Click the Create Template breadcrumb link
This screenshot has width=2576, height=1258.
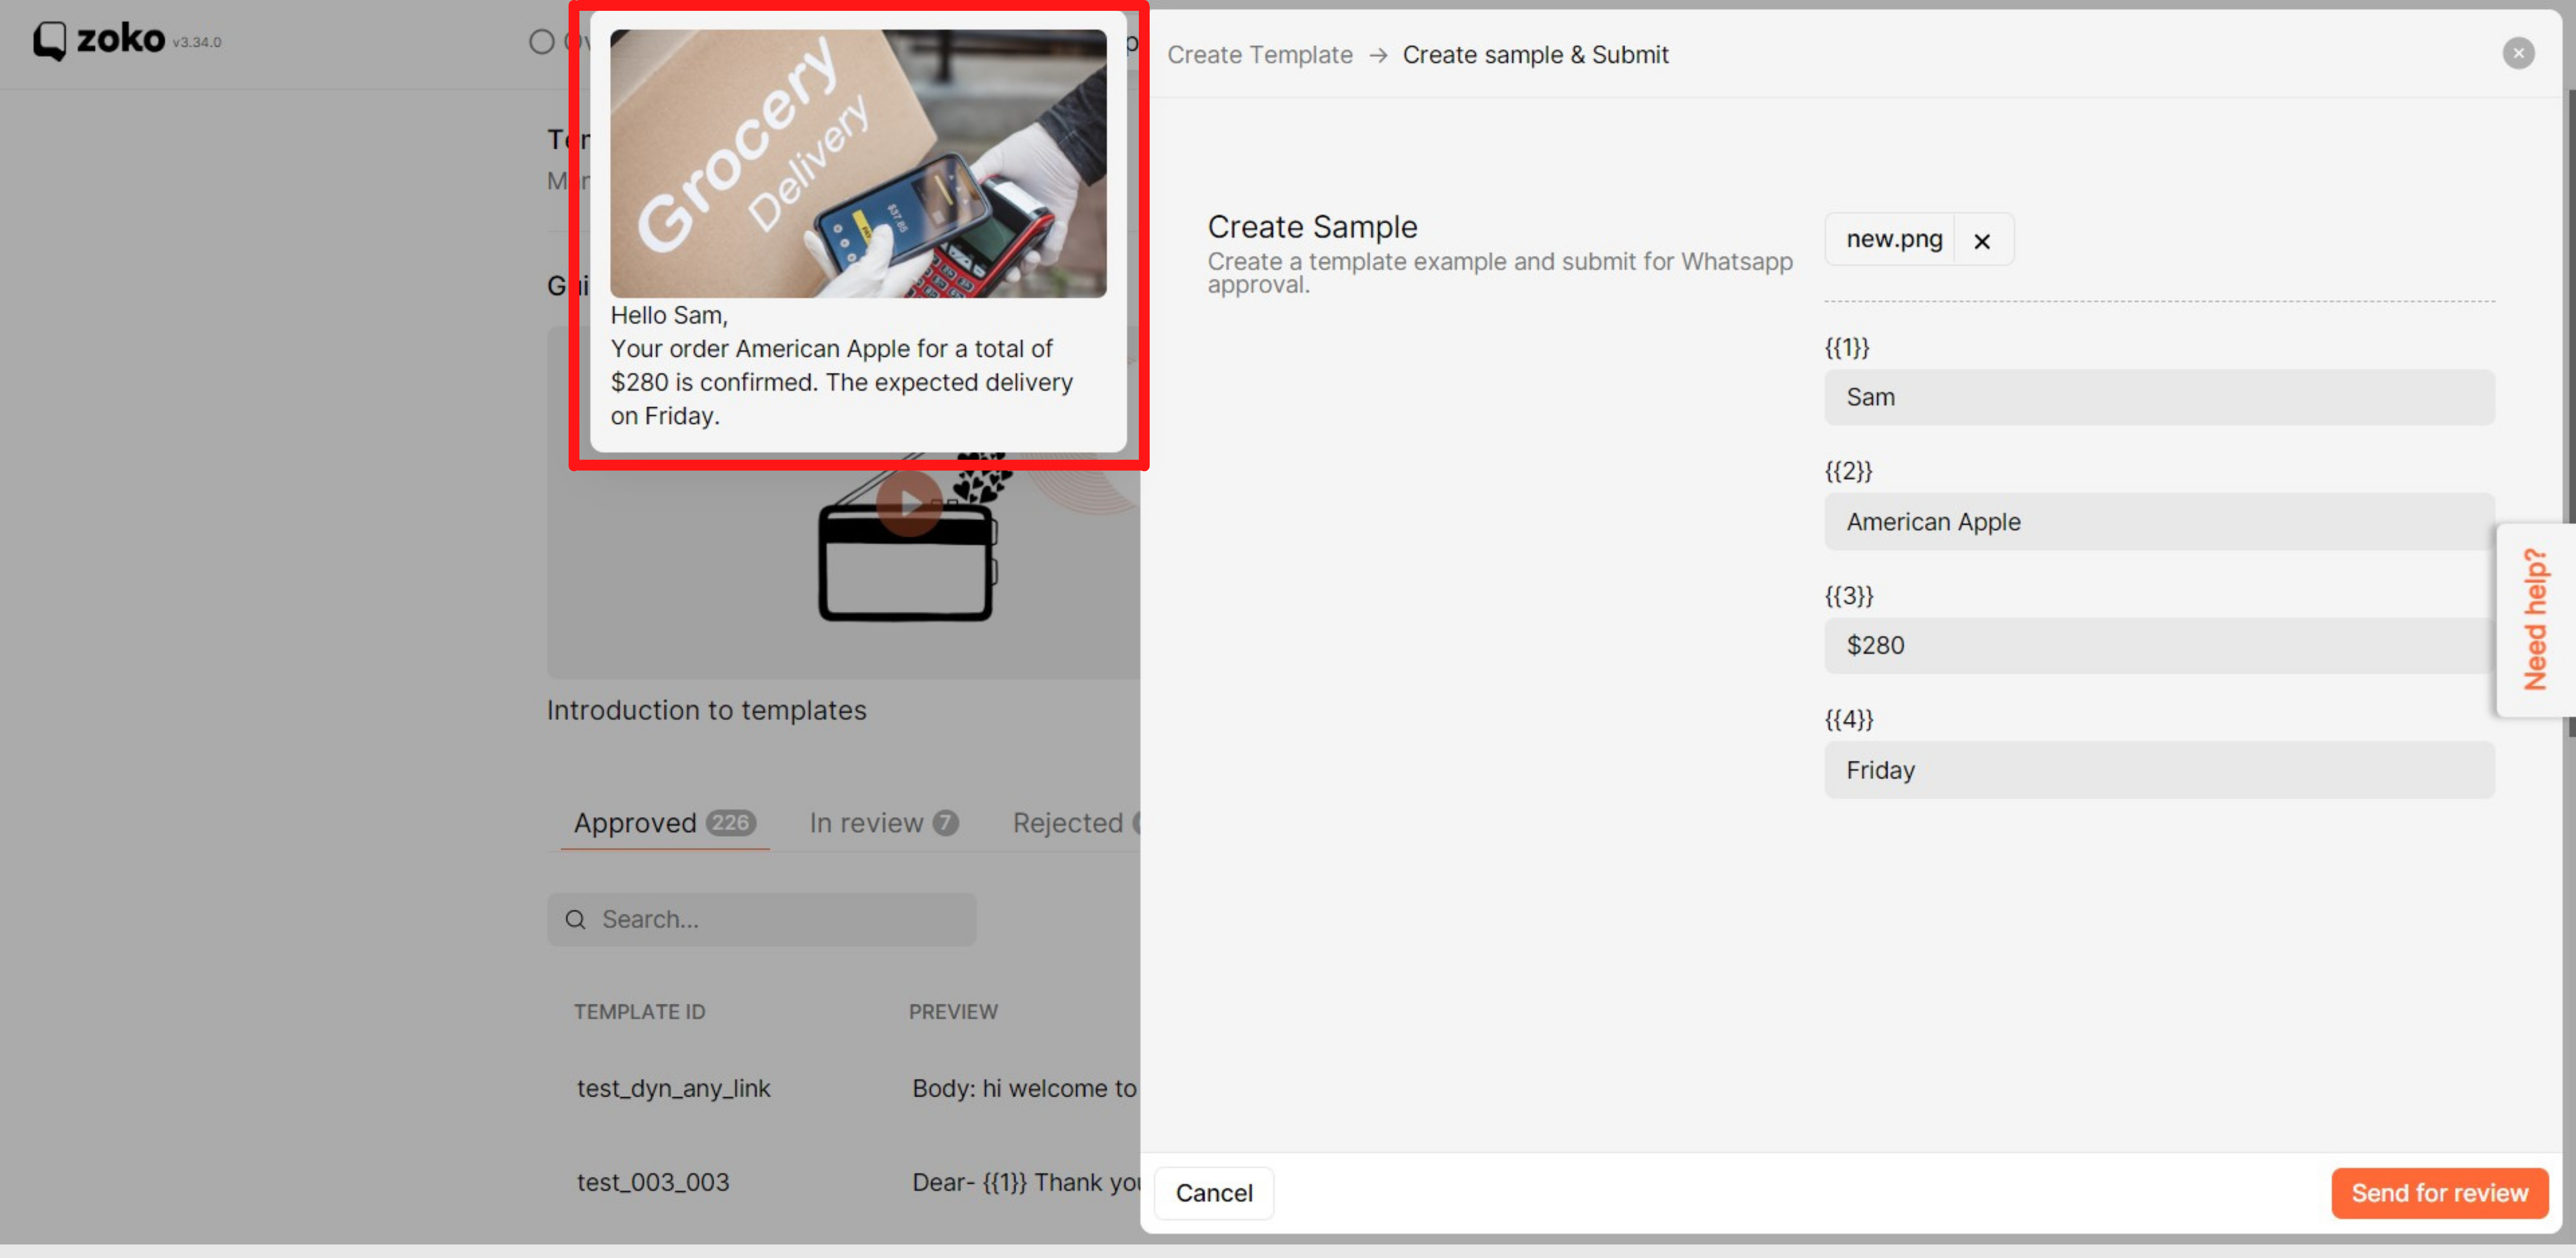coord(1259,55)
